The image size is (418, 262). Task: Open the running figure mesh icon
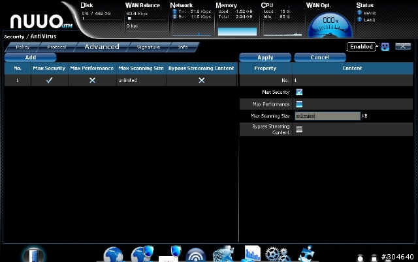[224, 254]
